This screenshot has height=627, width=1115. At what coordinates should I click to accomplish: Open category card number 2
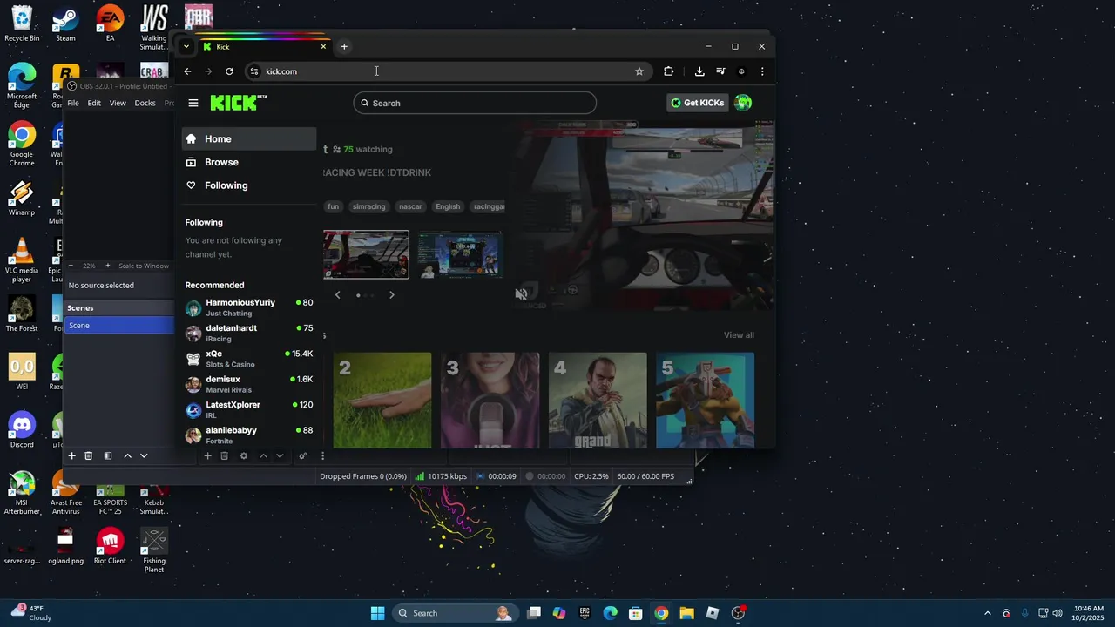(x=382, y=401)
